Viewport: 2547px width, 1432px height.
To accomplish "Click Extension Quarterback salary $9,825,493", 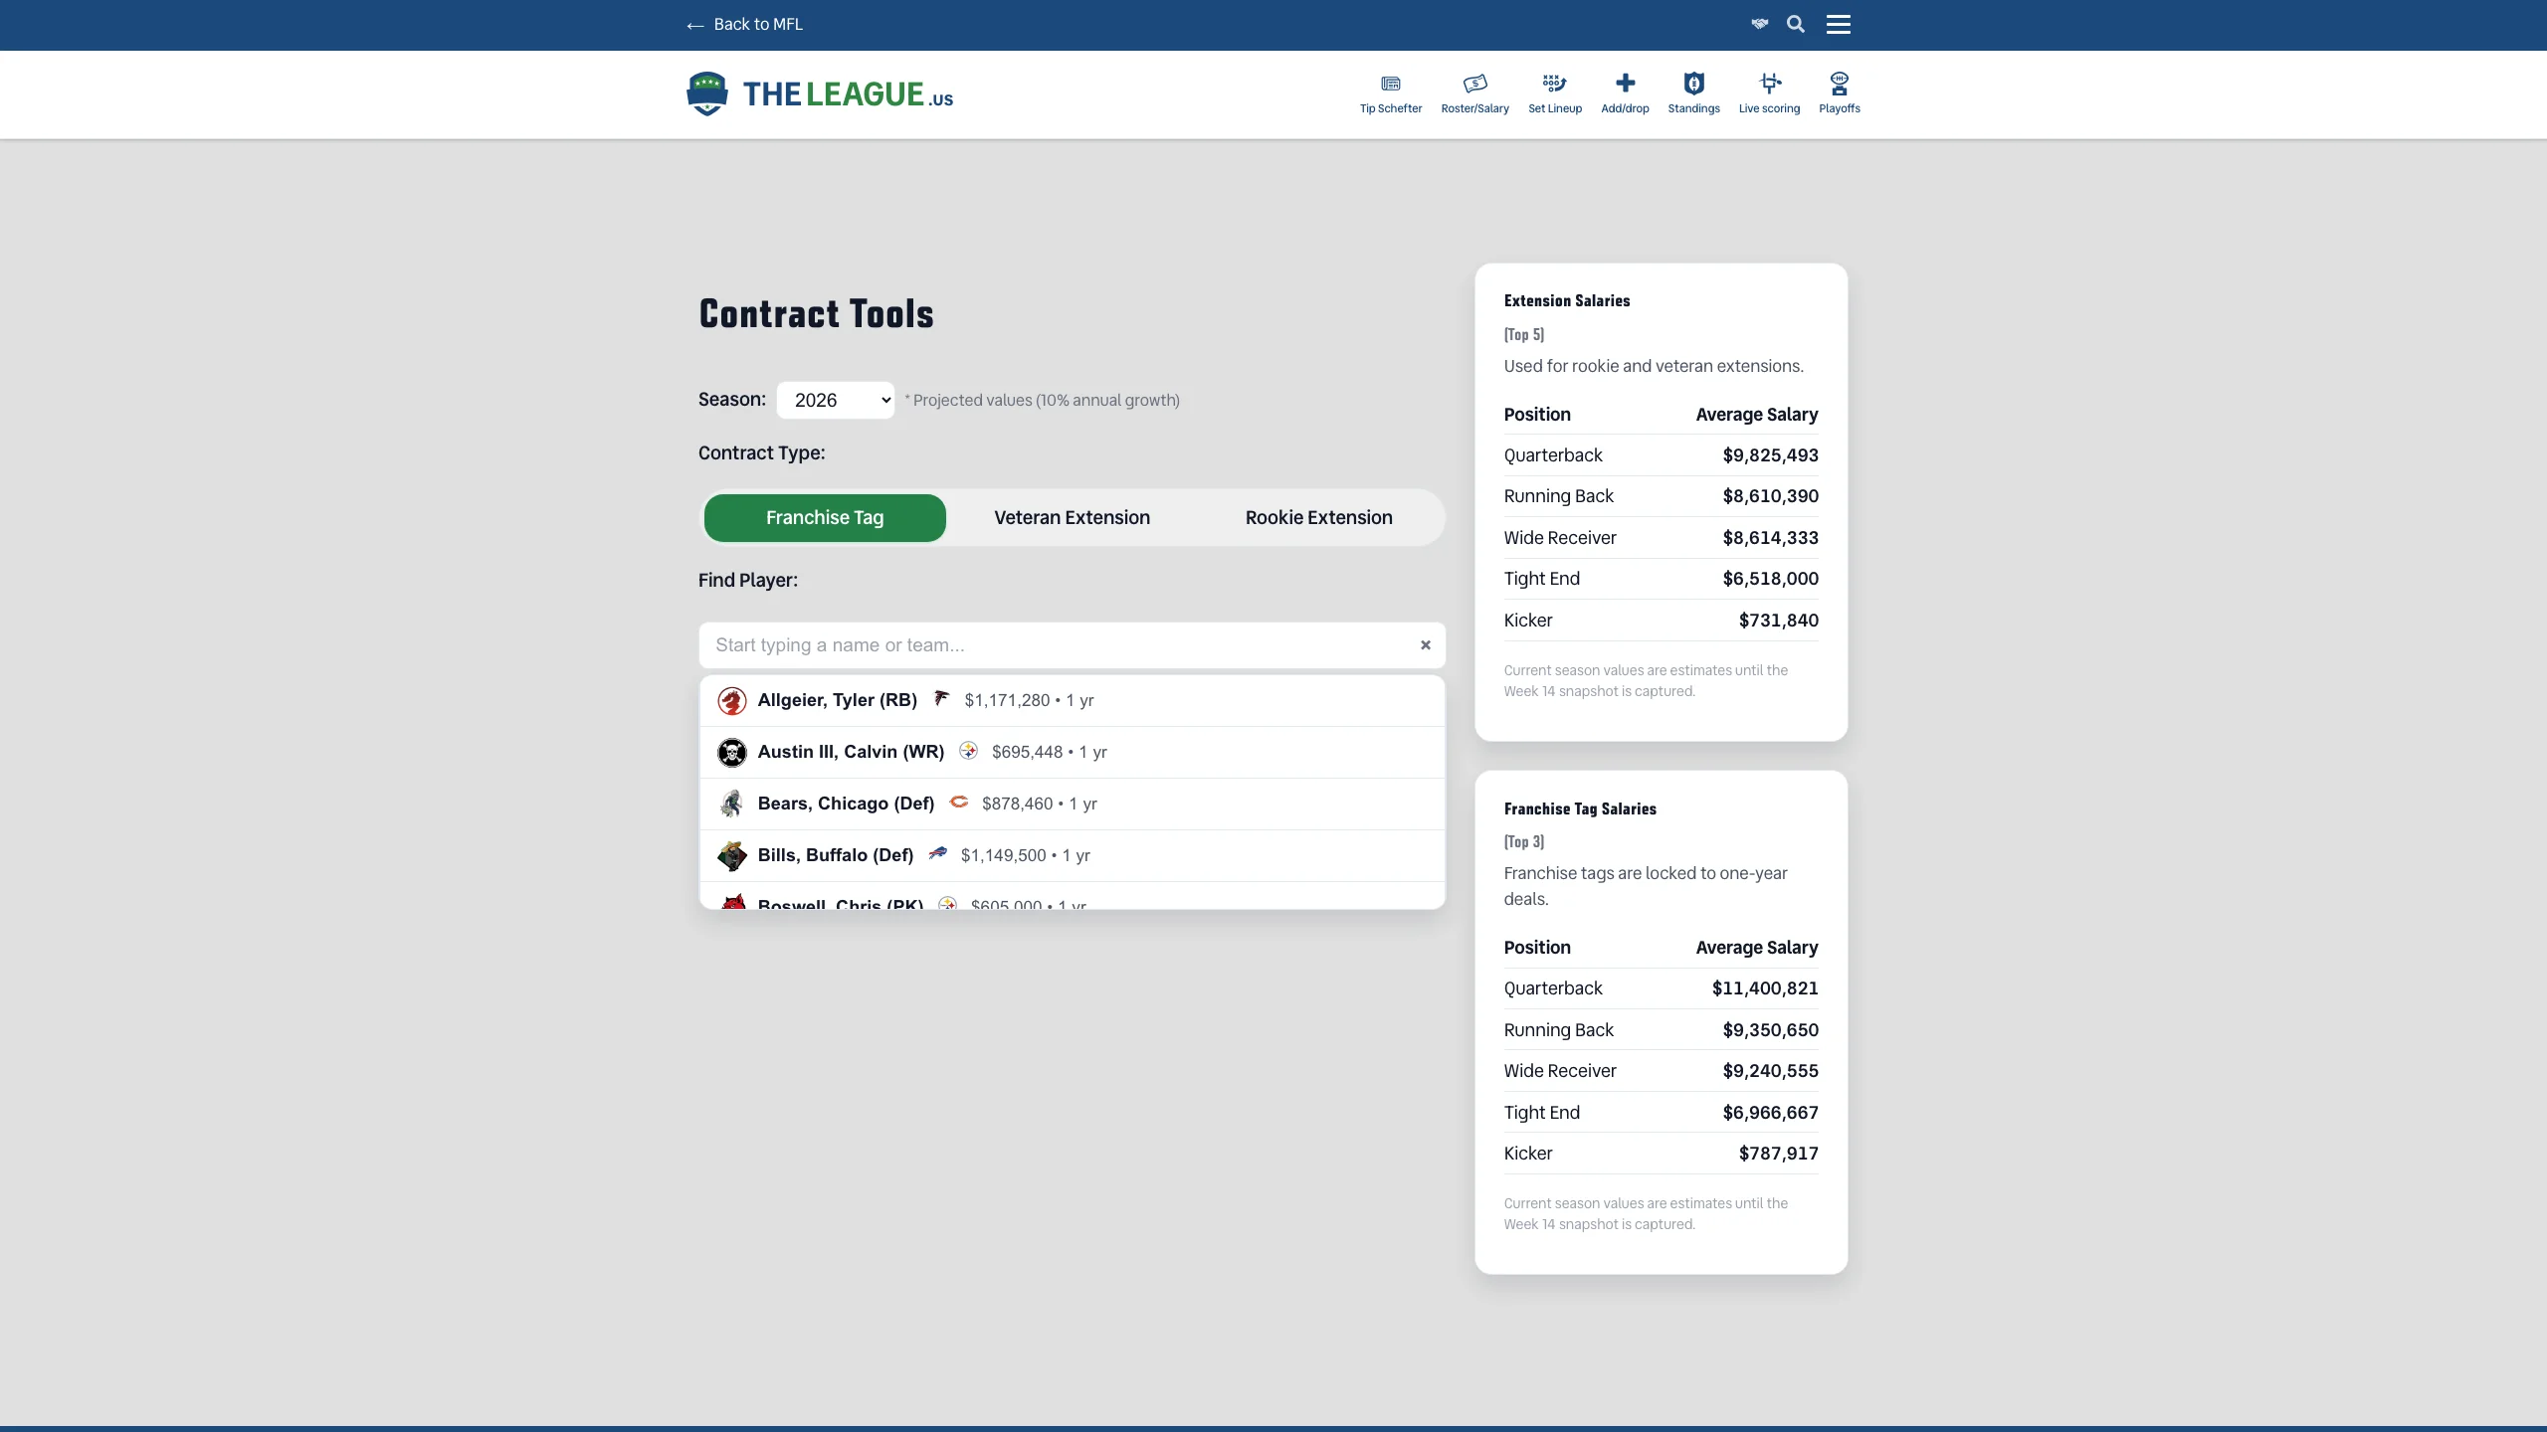I will click(1770, 455).
